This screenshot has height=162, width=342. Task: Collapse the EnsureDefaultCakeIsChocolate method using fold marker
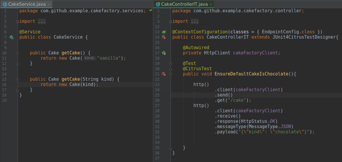[171, 74]
